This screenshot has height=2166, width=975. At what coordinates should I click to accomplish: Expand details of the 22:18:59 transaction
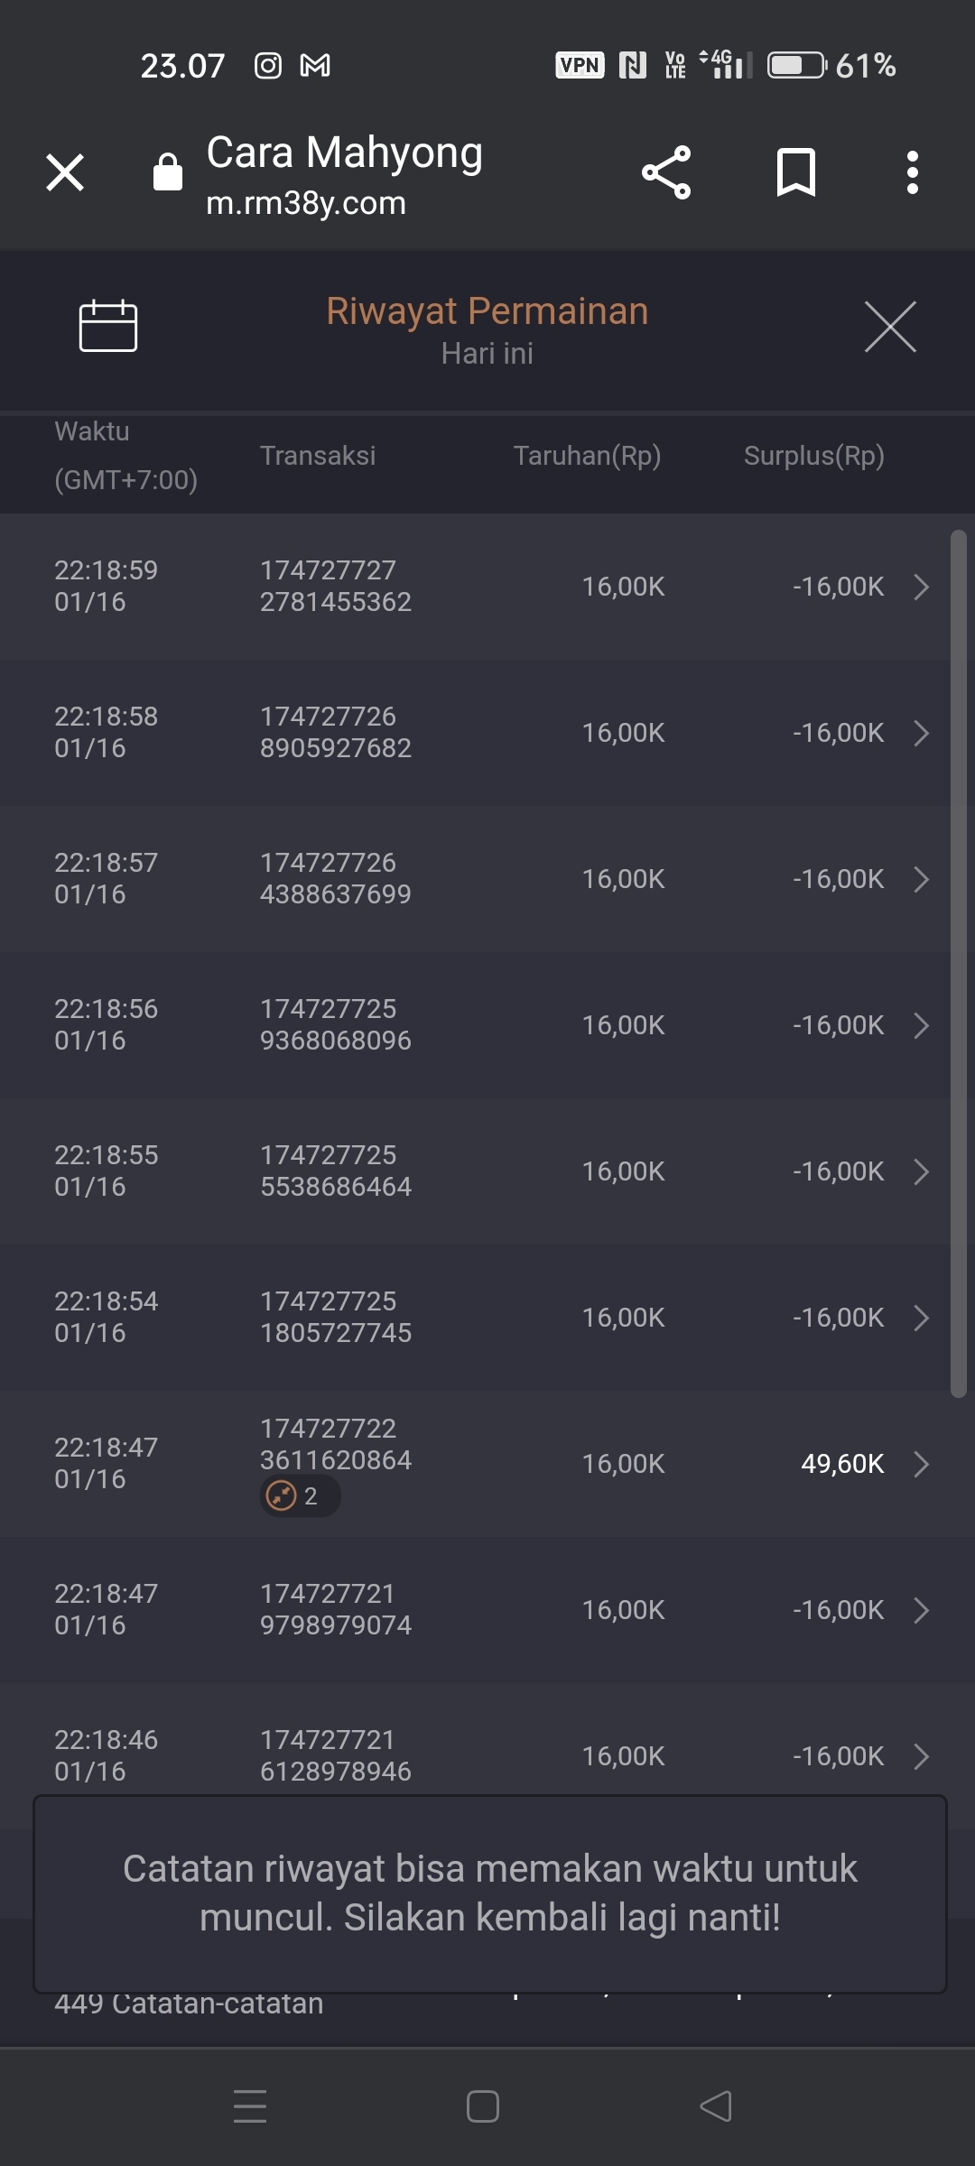coord(921,587)
